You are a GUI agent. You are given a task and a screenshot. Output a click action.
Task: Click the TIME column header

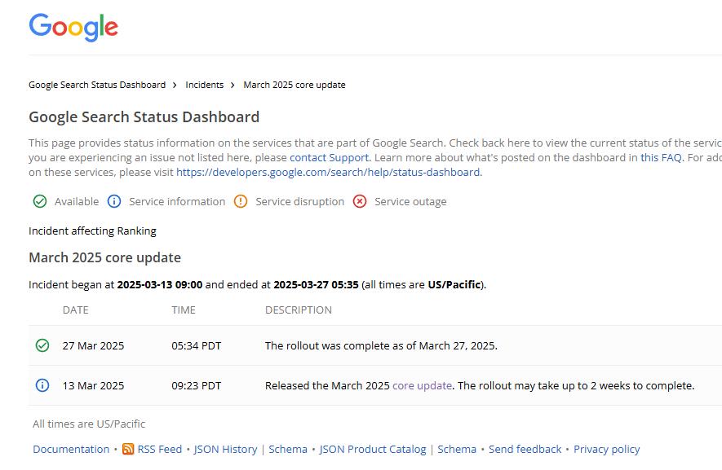(x=184, y=310)
